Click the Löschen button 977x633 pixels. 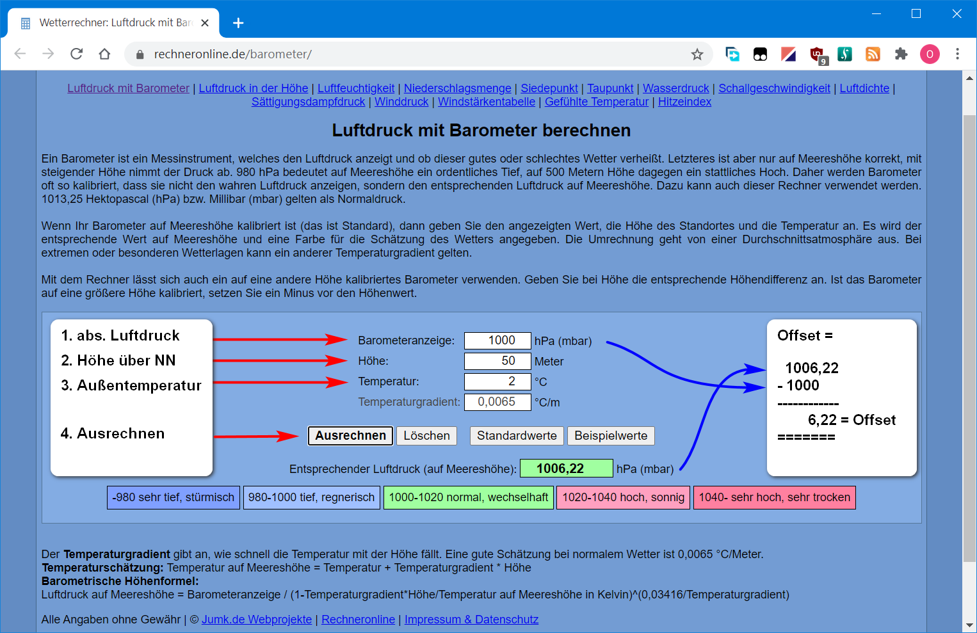426,436
